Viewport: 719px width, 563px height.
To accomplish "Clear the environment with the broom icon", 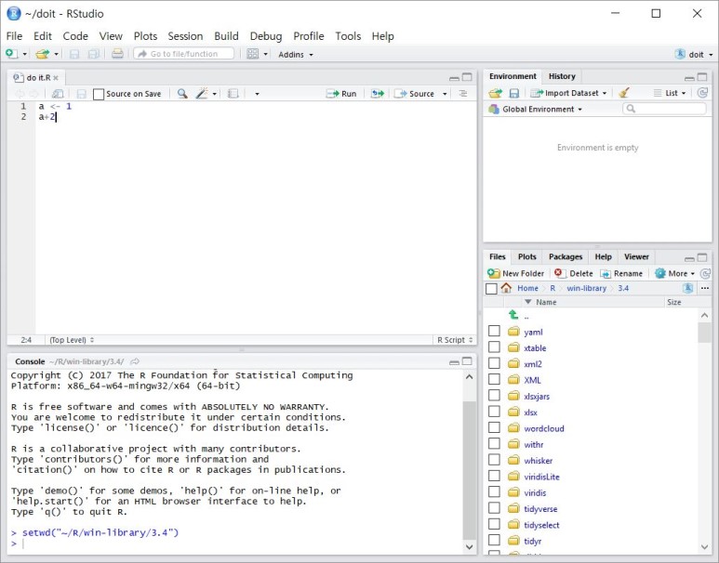I will pos(623,93).
